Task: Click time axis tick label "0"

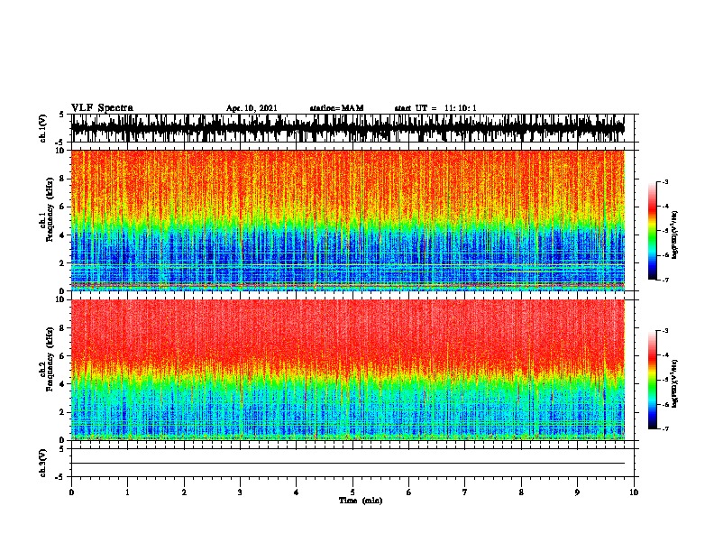Action: 71,492
